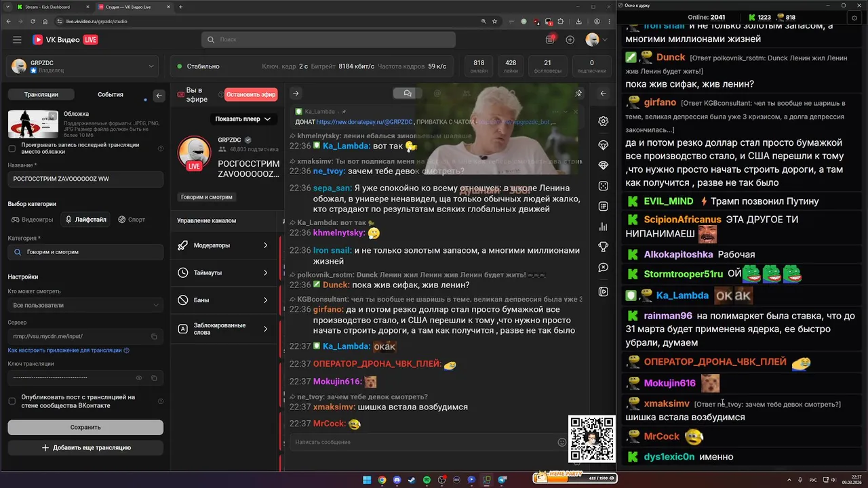Click the Говорим и смотрим category tag
Screen dimensions: 868x488
coord(207,197)
